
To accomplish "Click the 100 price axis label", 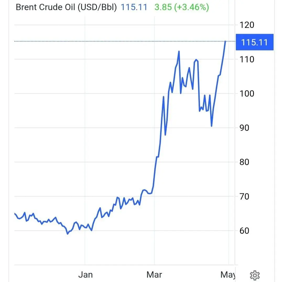I will pyautogui.click(x=247, y=94).
